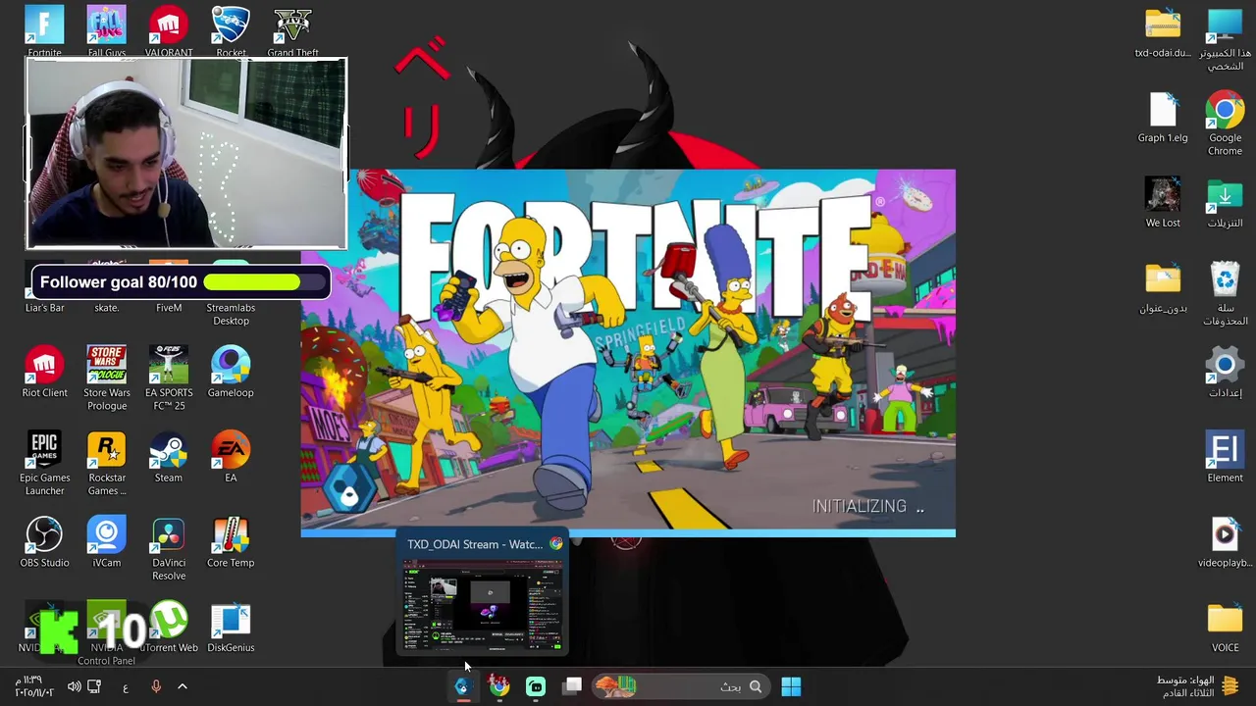Open the untitled folder (بدون_عنوان)

[1163, 287]
